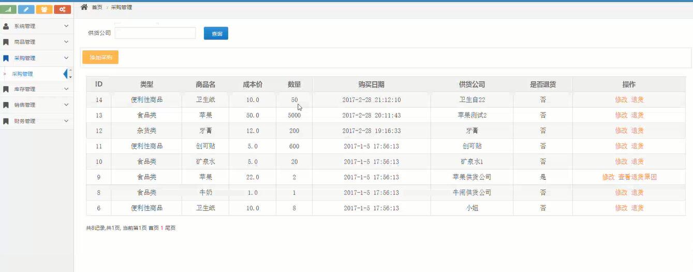Click 修改 for row ID 12

click(x=621, y=131)
